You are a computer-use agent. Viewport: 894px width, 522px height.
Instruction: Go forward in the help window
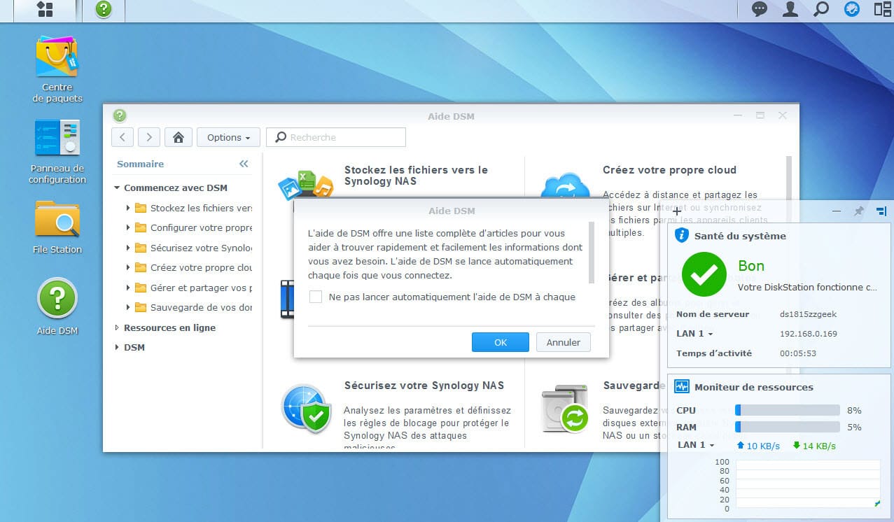149,137
